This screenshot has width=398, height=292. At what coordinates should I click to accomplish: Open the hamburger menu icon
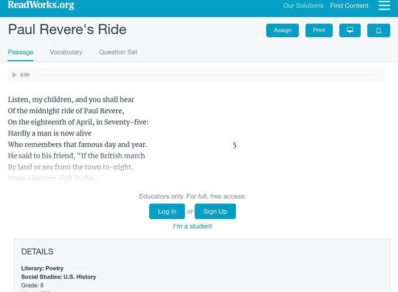[x=384, y=5]
